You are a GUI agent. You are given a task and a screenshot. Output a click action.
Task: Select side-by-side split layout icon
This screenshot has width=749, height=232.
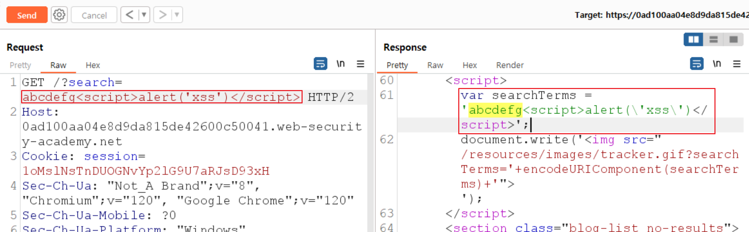(693, 39)
